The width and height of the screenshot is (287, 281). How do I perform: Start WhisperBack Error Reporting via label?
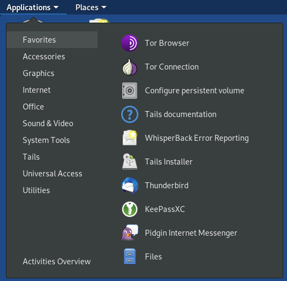coord(197,138)
